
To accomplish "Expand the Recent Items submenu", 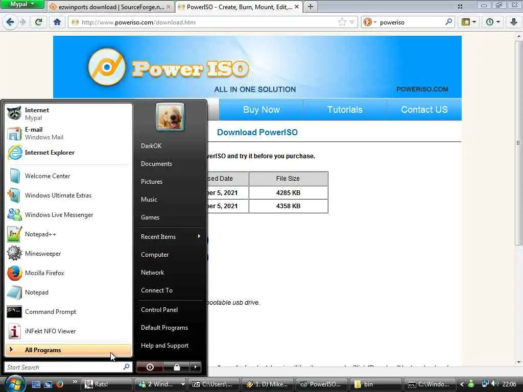I will tap(171, 237).
